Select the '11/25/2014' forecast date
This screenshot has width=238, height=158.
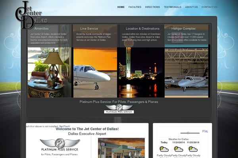click(193, 143)
